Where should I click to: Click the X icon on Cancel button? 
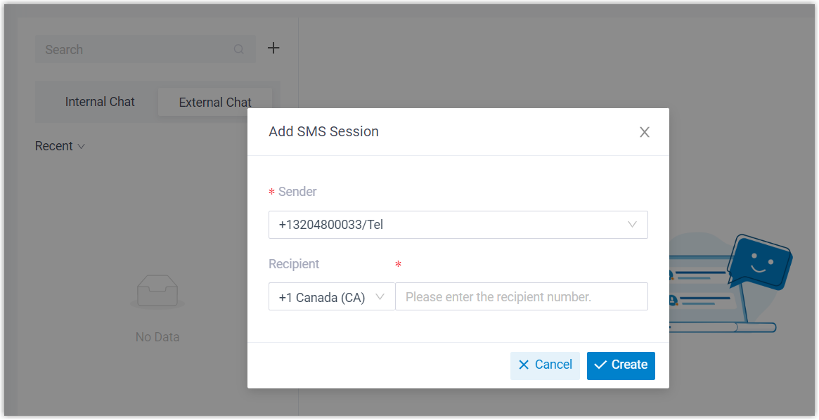click(524, 365)
